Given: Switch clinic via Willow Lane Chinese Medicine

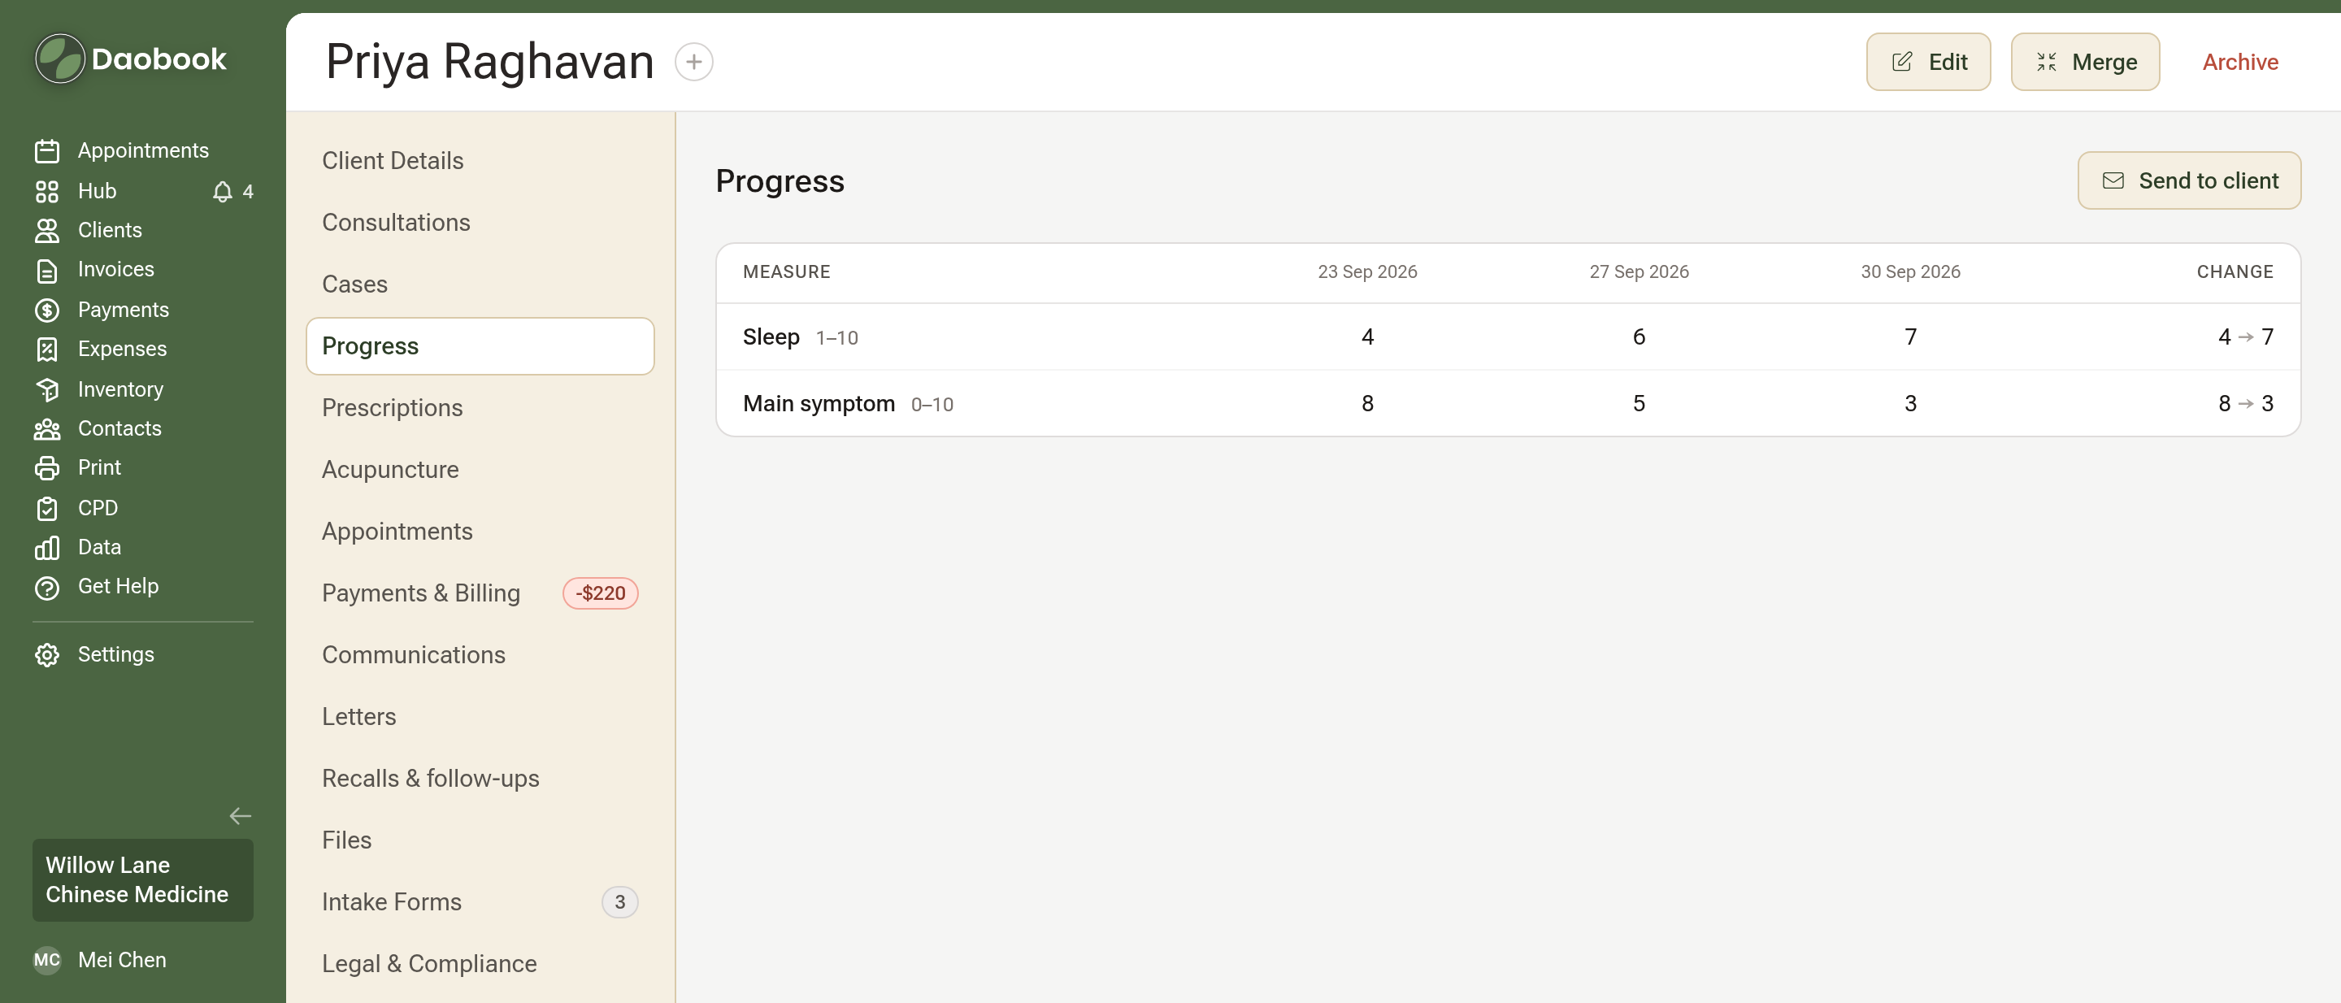Looking at the screenshot, I should [143, 880].
